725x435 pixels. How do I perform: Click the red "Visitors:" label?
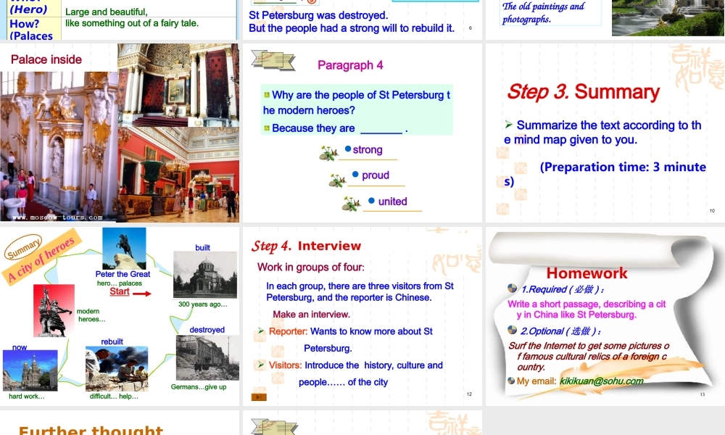(285, 365)
